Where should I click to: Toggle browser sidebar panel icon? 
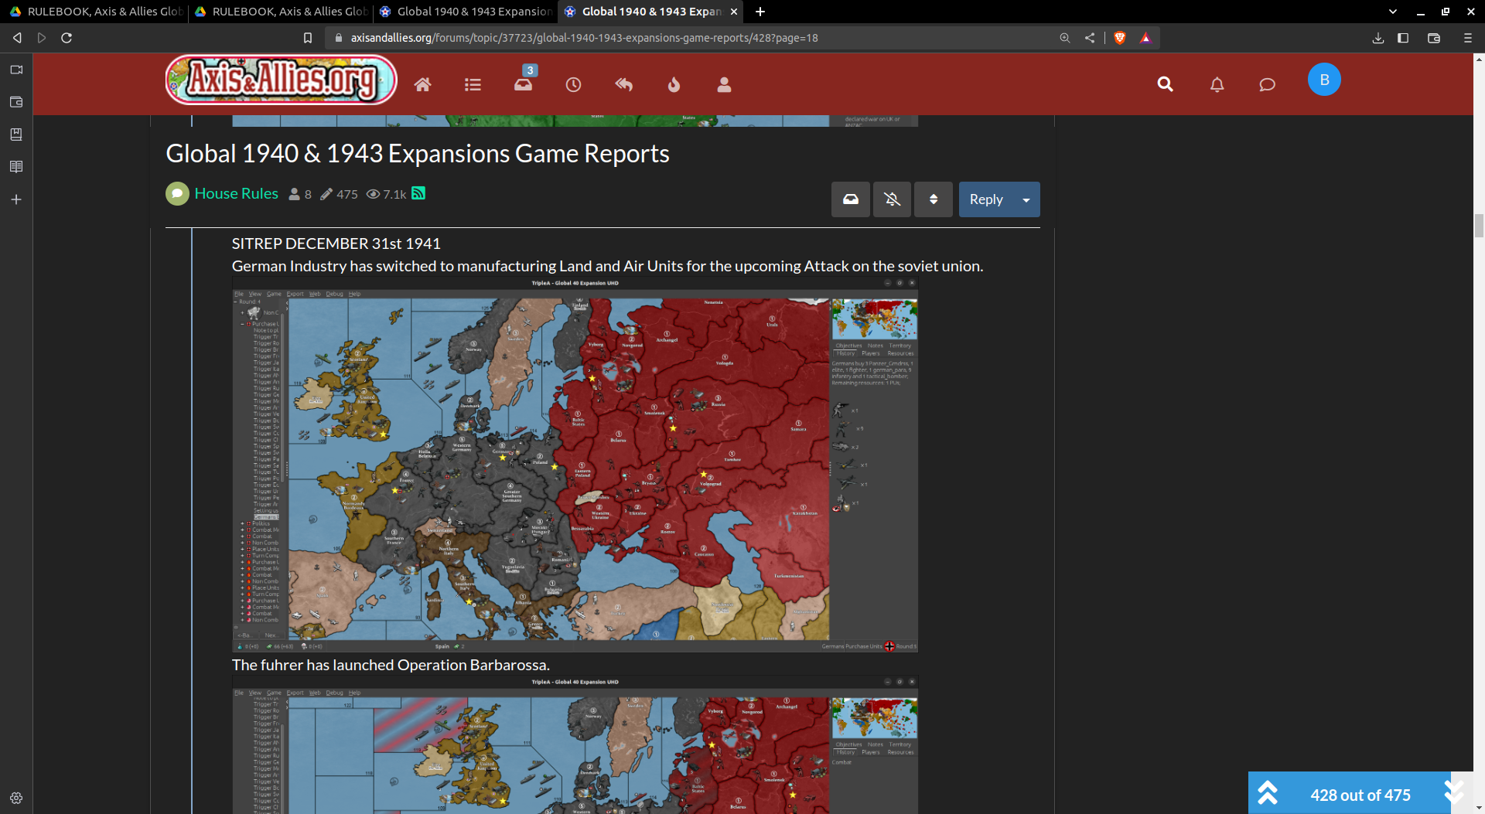tap(1403, 38)
